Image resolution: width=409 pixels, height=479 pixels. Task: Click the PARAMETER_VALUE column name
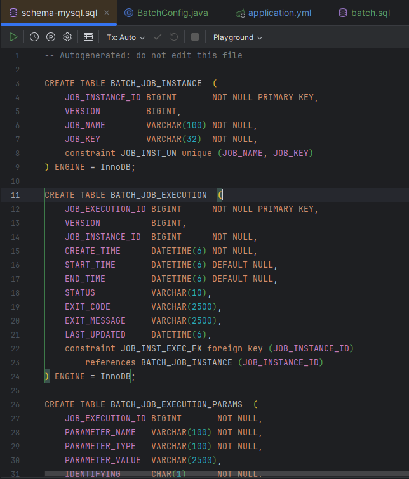[103, 461]
